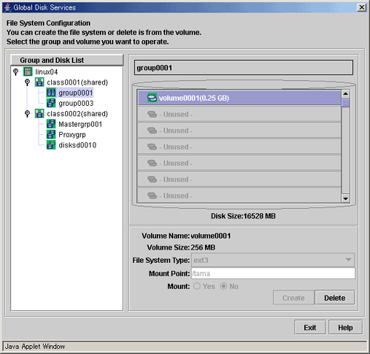Click the volume list scroll down arrow
This screenshot has height=354, width=370.
coord(346,198)
